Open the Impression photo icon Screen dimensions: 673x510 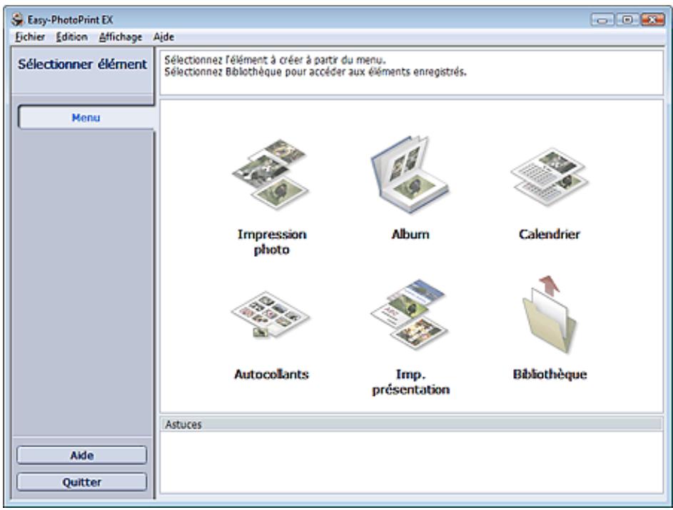point(270,174)
